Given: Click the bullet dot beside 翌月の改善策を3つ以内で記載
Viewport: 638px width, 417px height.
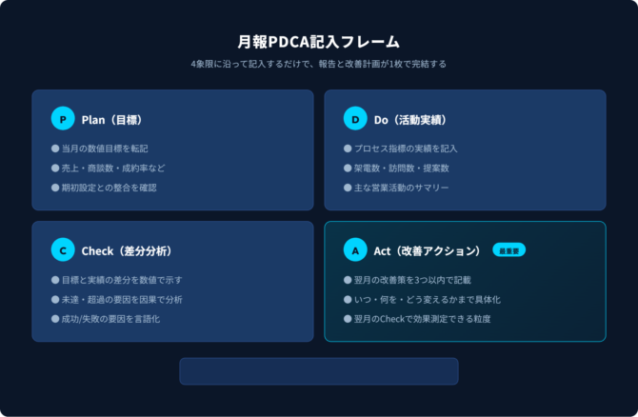Looking at the screenshot, I should click(x=348, y=280).
